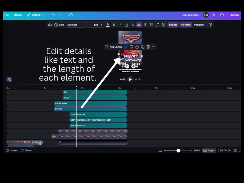Expand the Editing mode dropdown
This screenshot has width=244, height=183.
tap(36, 15)
